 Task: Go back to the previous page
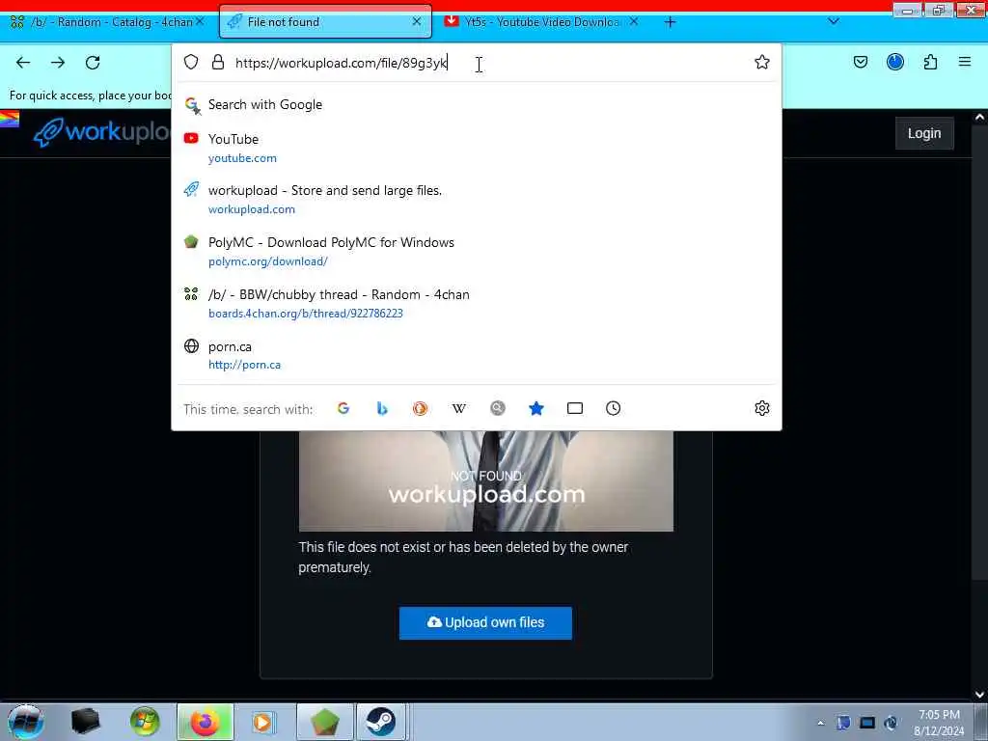coord(23,63)
